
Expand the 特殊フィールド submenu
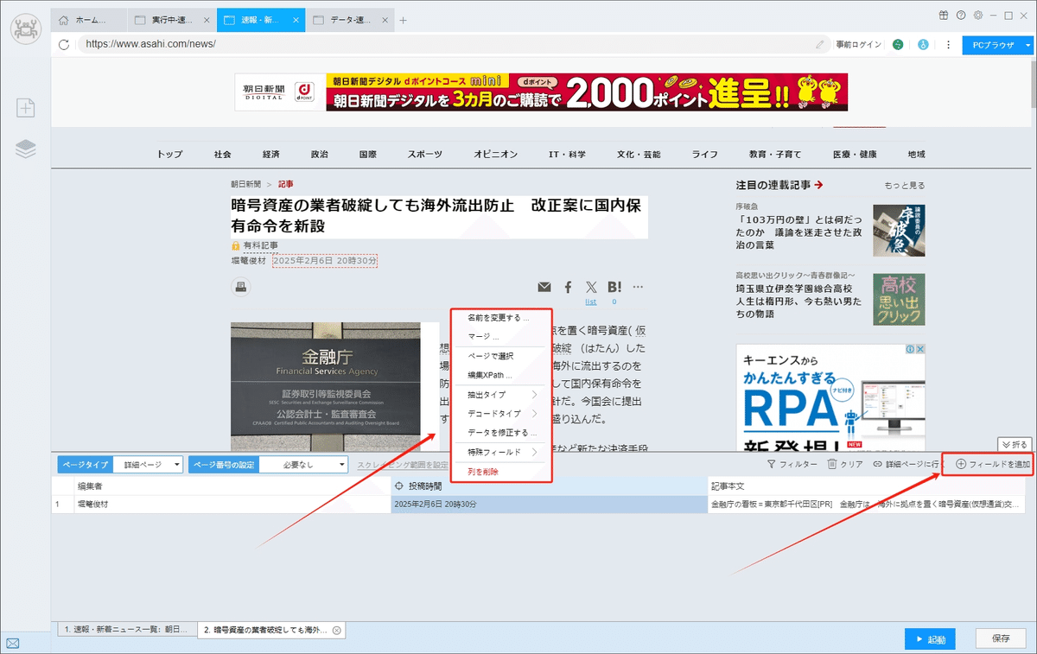pyautogui.click(x=501, y=452)
